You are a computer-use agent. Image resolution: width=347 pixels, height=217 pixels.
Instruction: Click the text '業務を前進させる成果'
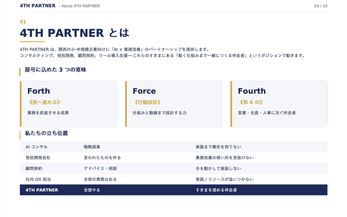pyautogui.click(x=48, y=113)
